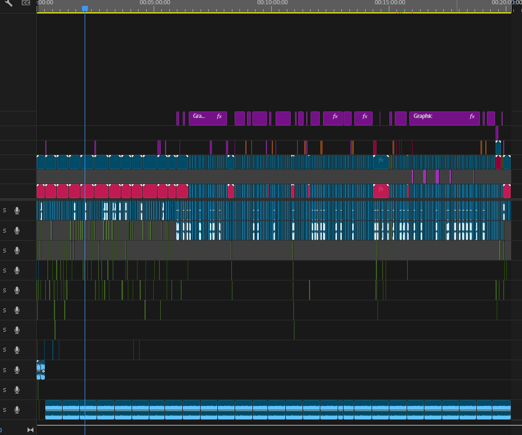Image resolution: width=522 pixels, height=435 pixels.
Task: Click voice-over record mic on fourth audio track
Action: pos(17,270)
